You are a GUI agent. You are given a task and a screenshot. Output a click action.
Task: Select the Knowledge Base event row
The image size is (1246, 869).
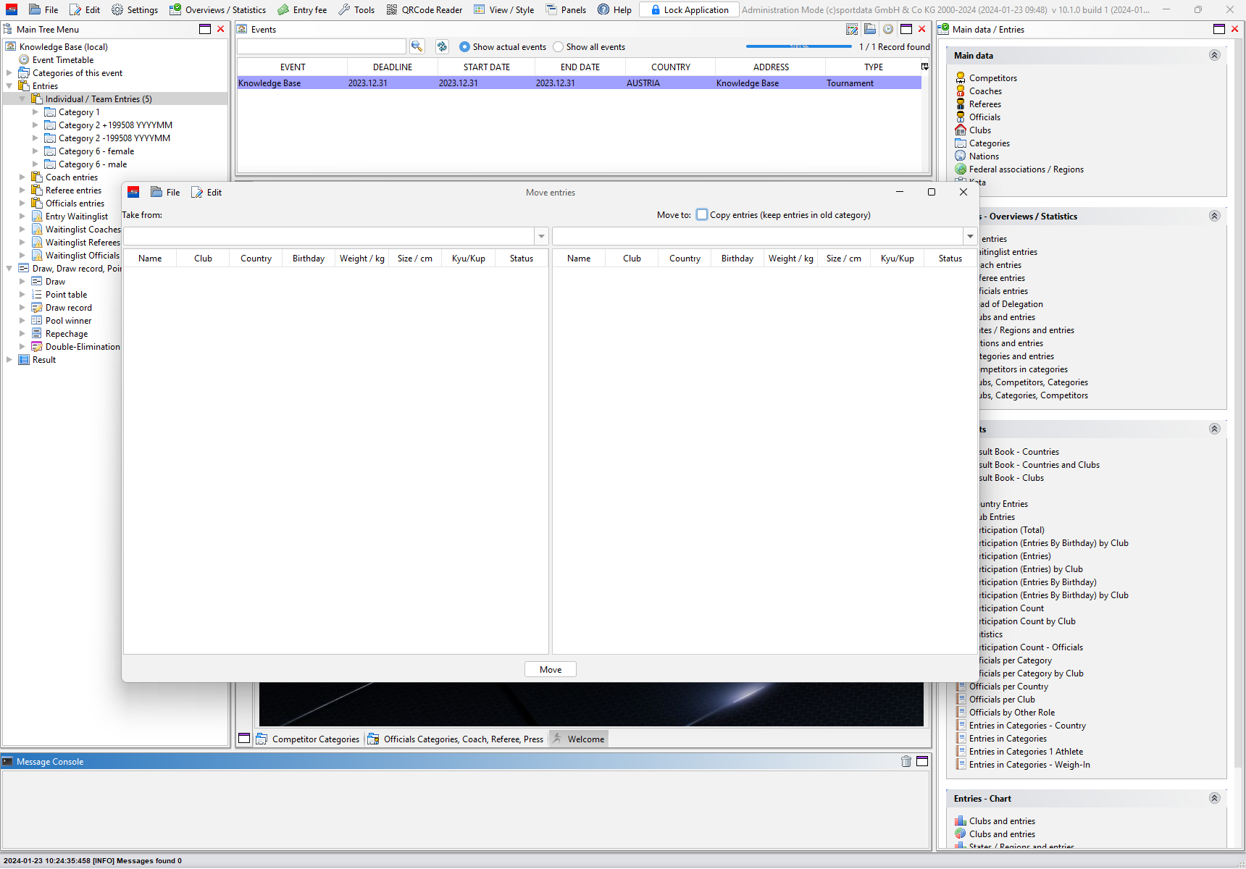pos(579,83)
